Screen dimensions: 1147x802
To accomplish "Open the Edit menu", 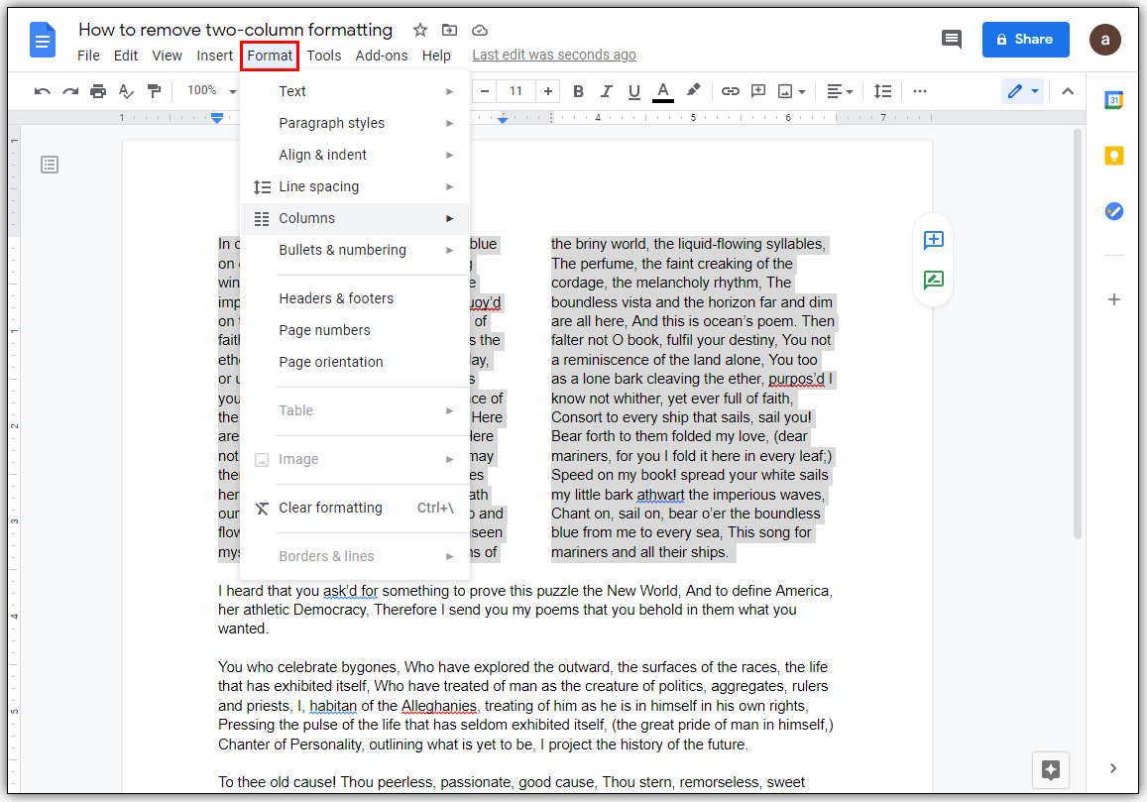I will [126, 56].
